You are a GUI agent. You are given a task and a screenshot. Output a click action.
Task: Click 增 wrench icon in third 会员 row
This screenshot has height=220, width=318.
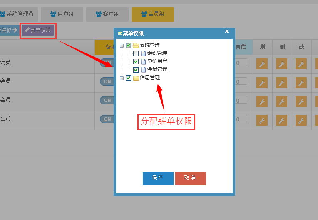click(262, 101)
